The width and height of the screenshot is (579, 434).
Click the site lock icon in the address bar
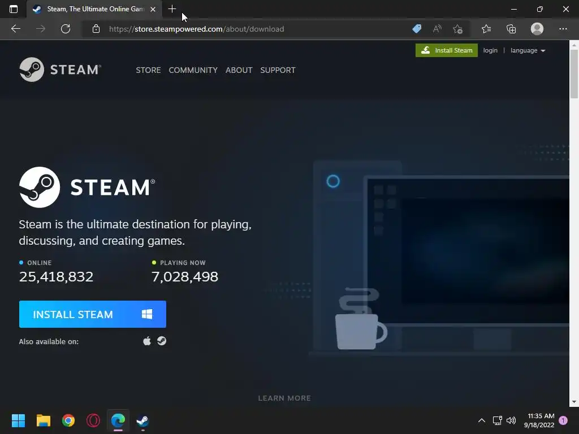(96, 29)
